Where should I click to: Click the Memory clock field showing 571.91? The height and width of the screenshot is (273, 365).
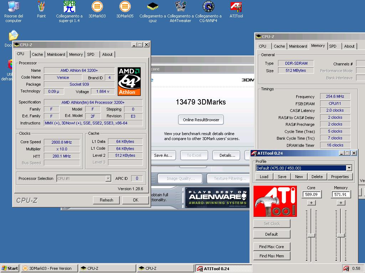click(341, 194)
